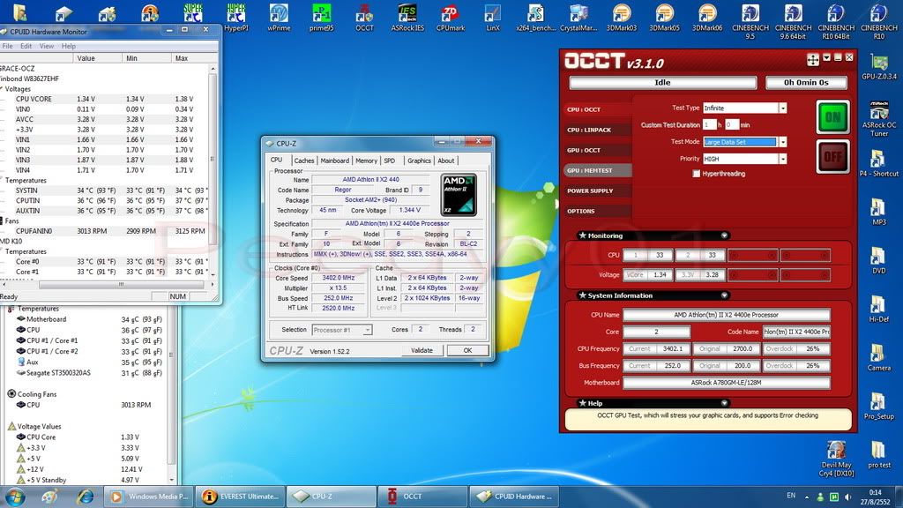Viewport: 903px width, 508px height.
Task: Select the Pro_Setup desktop icon
Action: click(879, 406)
